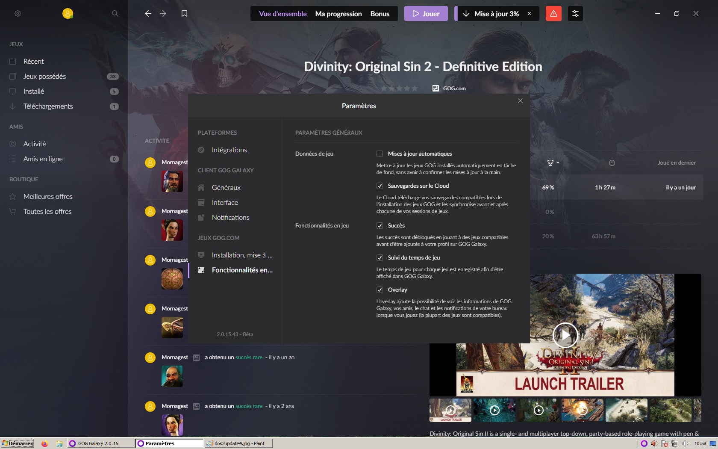Viewport: 718px width, 449px height.
Task: Open Intégrations settings section
Action: [229, 150]
